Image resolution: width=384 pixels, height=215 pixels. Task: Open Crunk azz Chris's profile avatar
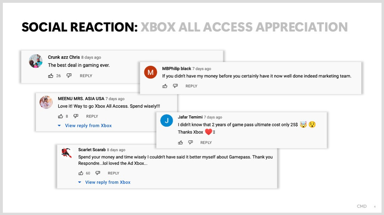click(x=36, y=61)
